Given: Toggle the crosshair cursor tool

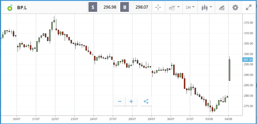Looking at the screenshot, I should 158,7.
